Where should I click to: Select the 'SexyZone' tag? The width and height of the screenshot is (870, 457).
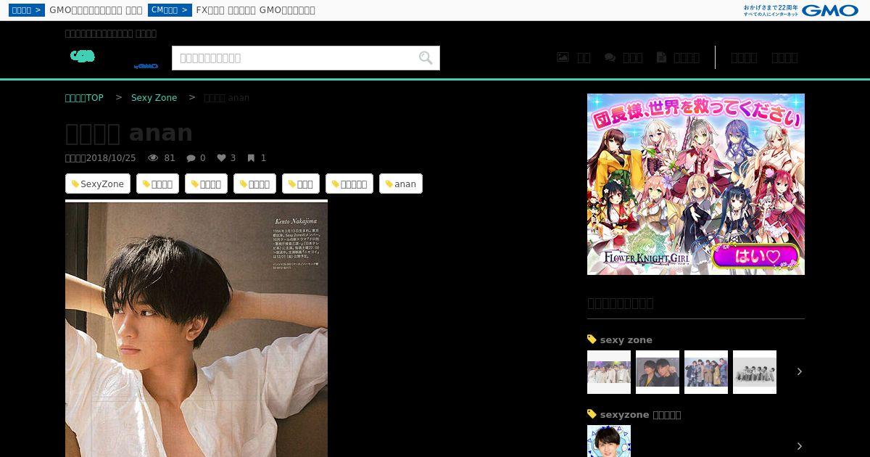pyautogui.click(x=98, y=184)
